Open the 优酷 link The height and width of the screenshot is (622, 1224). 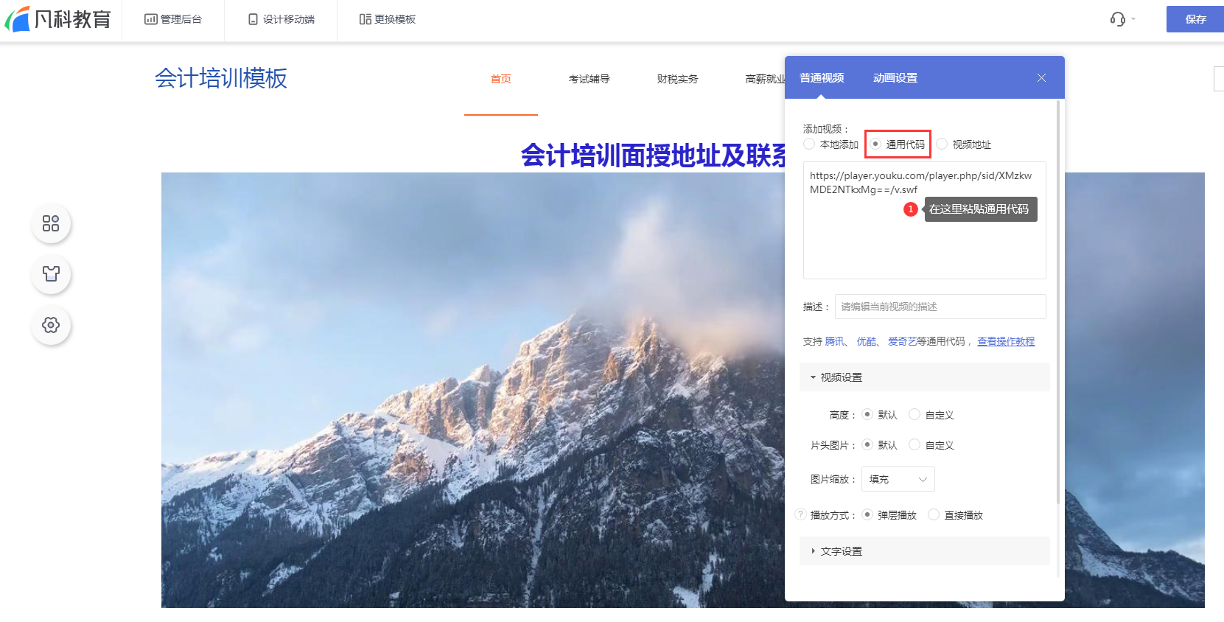tap(867, 341)
